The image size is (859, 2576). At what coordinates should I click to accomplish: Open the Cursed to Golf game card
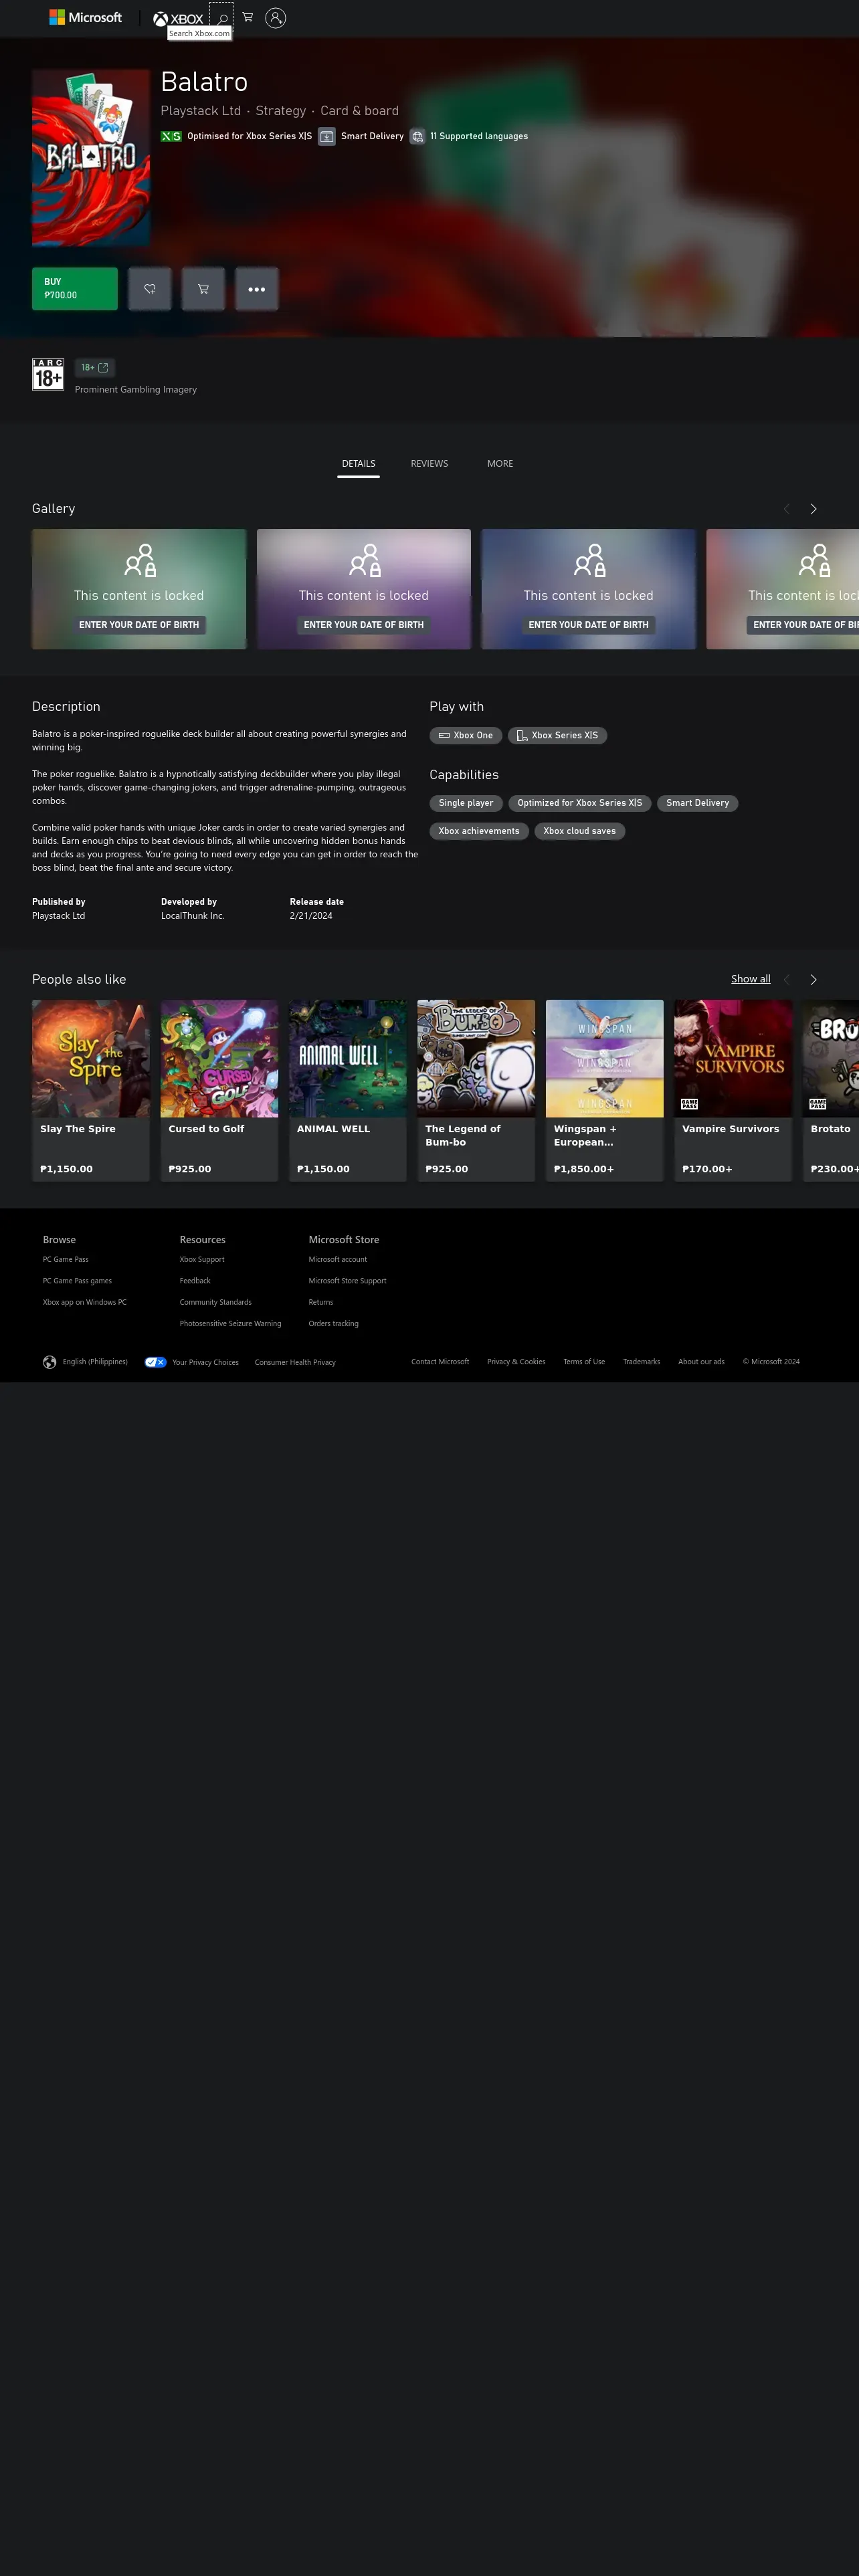[219, 1091]
